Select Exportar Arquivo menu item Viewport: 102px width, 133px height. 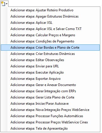[50, 79]
